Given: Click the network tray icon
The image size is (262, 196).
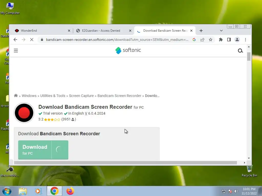Looking at the screenshot, I should click(x=224, y=191).
